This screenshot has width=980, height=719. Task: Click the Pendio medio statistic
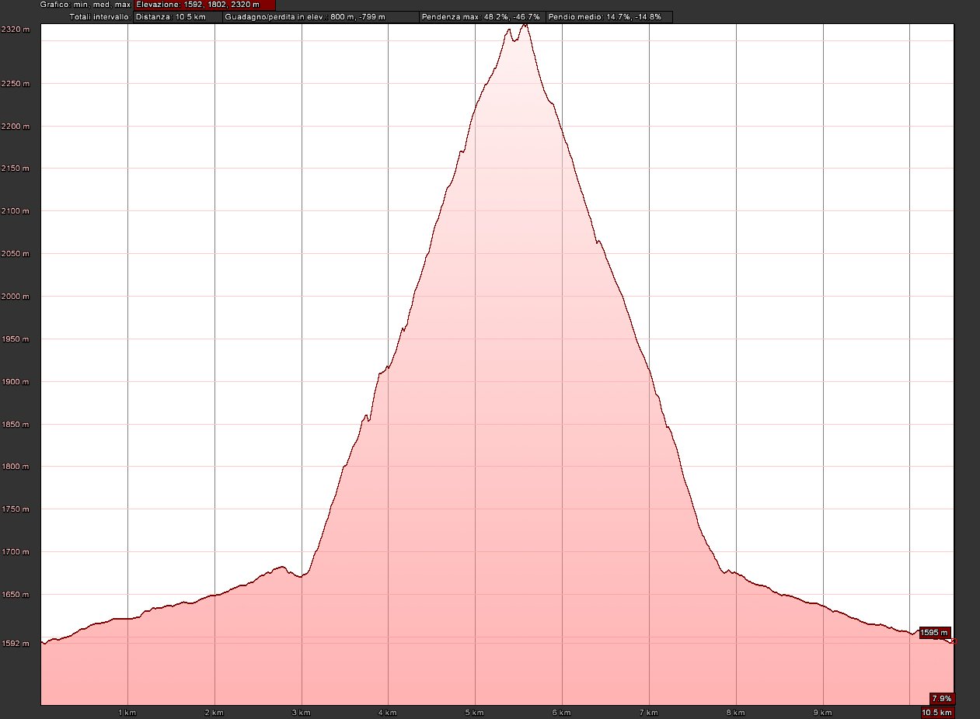[x=609, y=16]
